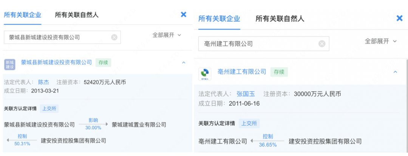This screenshot has height=156, width=408.
Task: Click the 影响 30.00% relation arrow
Action: tap(93, 124)
